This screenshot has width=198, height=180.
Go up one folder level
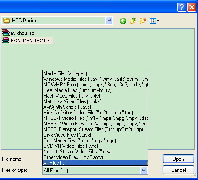click(133, 21)
